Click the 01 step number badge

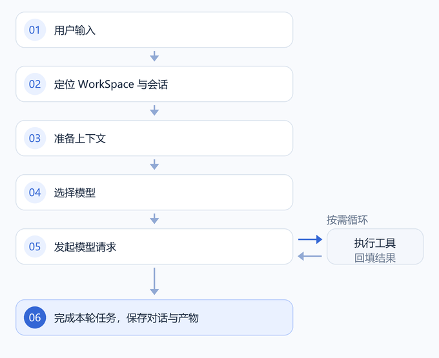(x=35, y=30)
